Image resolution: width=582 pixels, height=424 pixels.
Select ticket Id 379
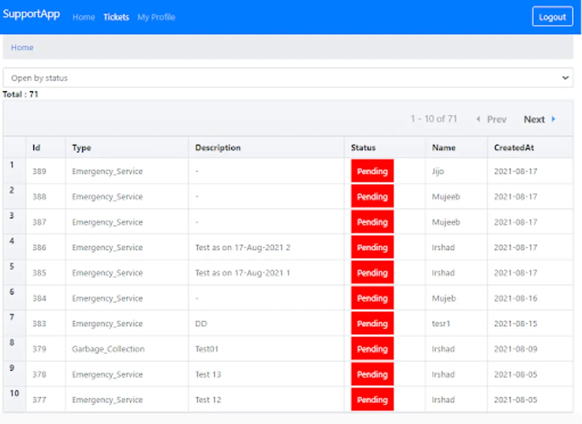(x=39, y=350)
